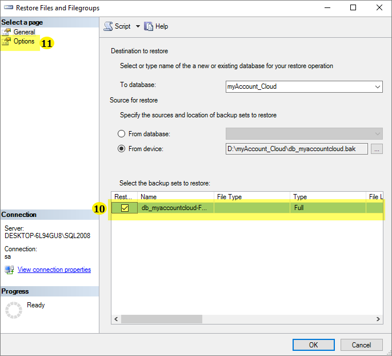The image size is (392, 356).
Task: Select the db_myaccountcloud-F... backup set name
Action: click(x=174, y=208)
